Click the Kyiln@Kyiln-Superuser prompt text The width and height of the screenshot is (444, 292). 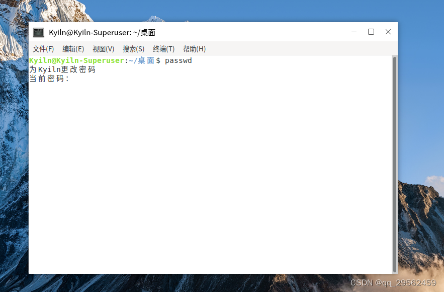pyautogui.click(x=77, y=60)
